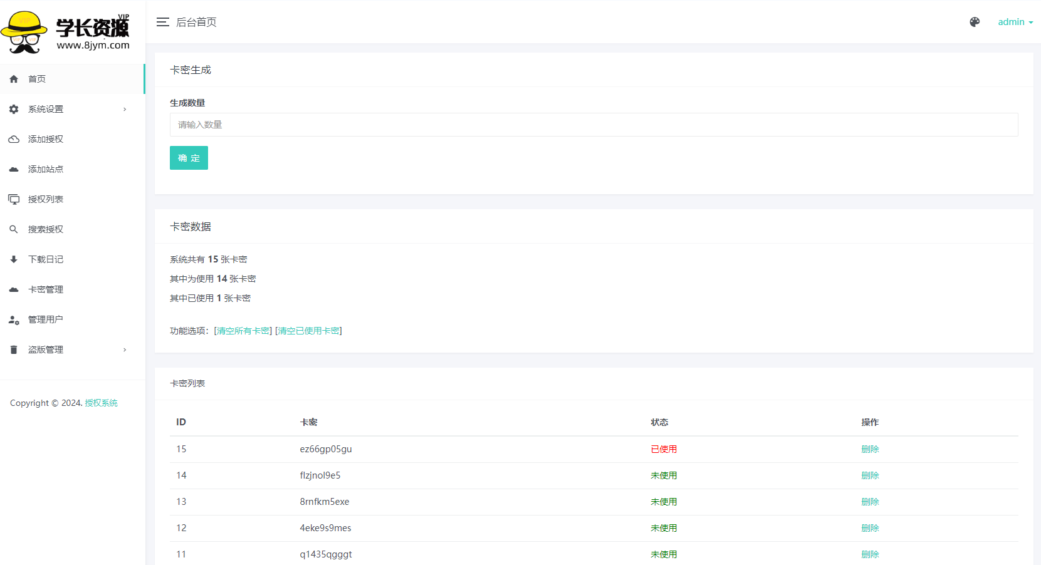Expand the 盗版管理 submenu arrow
This screenshot has height=565, width=1041.
(125, 350)
